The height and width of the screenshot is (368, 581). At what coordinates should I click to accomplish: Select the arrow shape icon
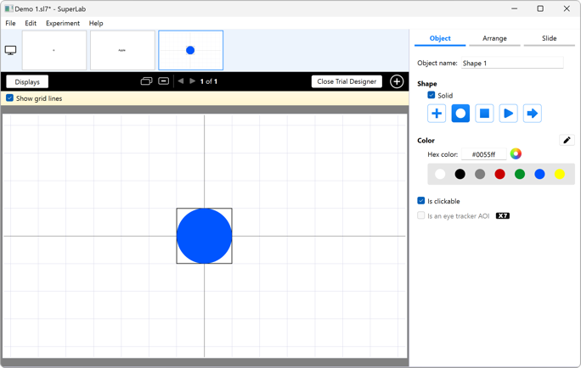pyautogui.click(x=533, y=114)
